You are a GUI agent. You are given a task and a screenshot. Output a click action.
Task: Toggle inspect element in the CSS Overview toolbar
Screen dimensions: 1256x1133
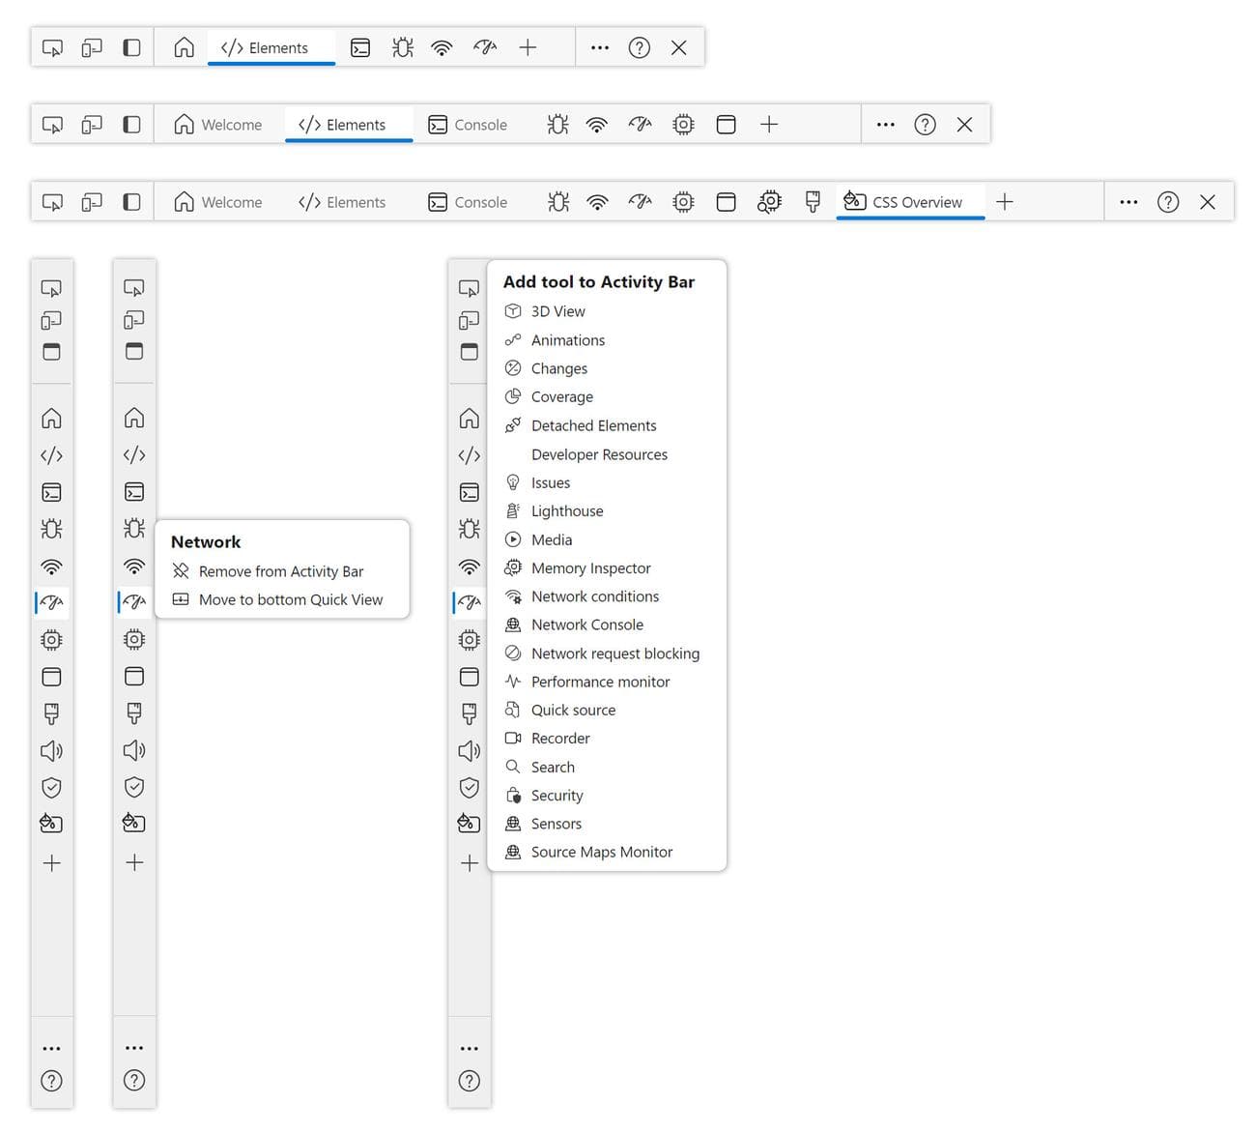52,202
